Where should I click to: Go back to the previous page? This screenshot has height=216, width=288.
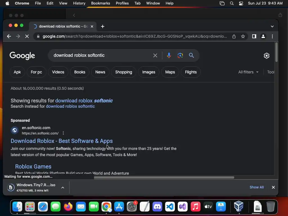click(x=9, y=36)
